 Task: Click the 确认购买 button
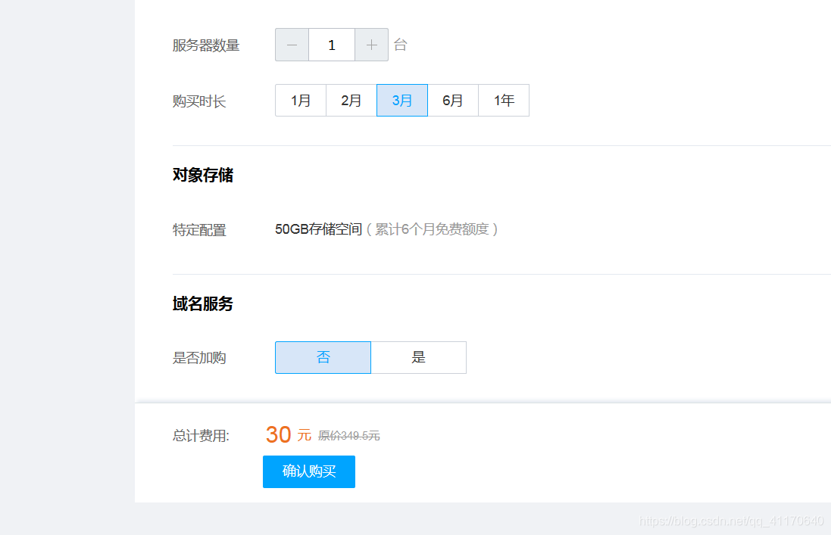[309, 471]
